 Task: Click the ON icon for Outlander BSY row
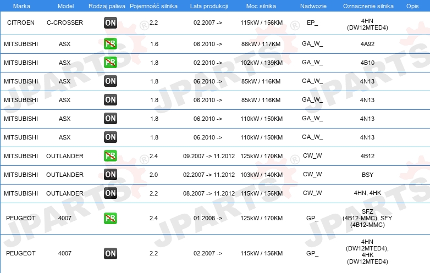[111, 175]
